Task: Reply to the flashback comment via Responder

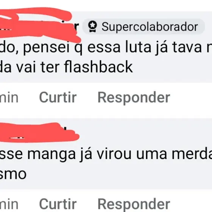Action: (x=134, y=98)
